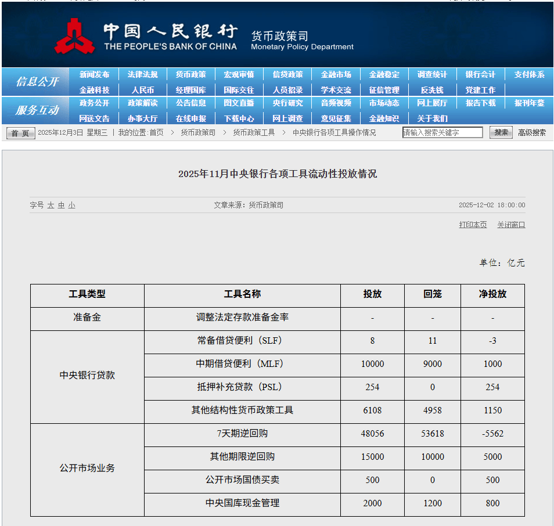Open the 新闻发布 menu item

tap(95, 74)
